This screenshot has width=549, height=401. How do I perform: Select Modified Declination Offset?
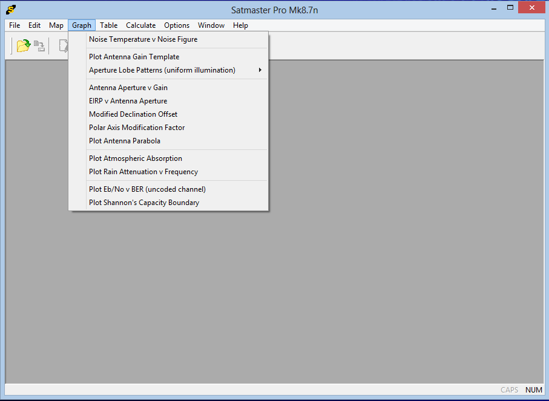(x=168, y=114)
